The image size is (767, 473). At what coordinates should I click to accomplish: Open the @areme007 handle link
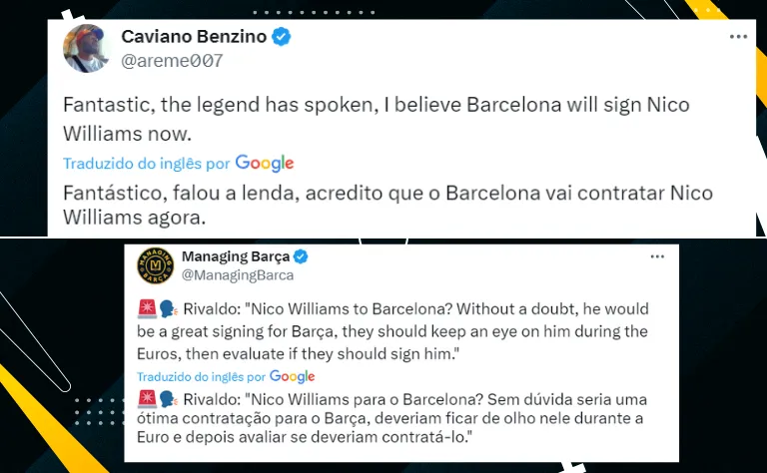(172, 60)
